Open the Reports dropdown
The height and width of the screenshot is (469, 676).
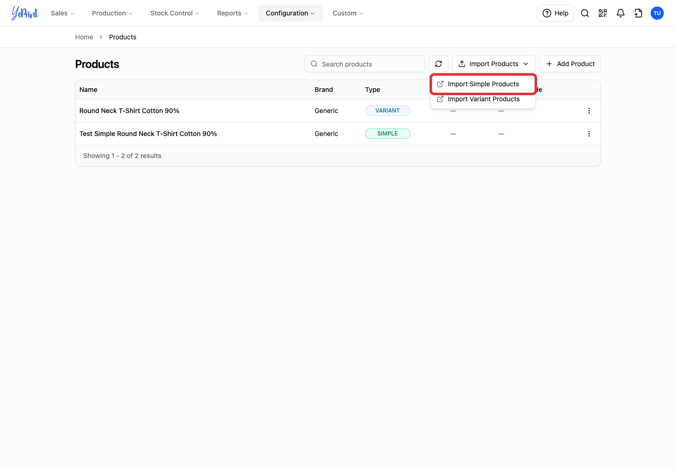[232, 13]
